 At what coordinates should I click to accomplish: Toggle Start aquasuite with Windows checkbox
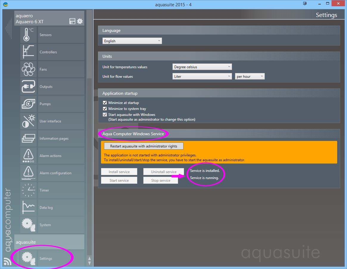point(105,115)
